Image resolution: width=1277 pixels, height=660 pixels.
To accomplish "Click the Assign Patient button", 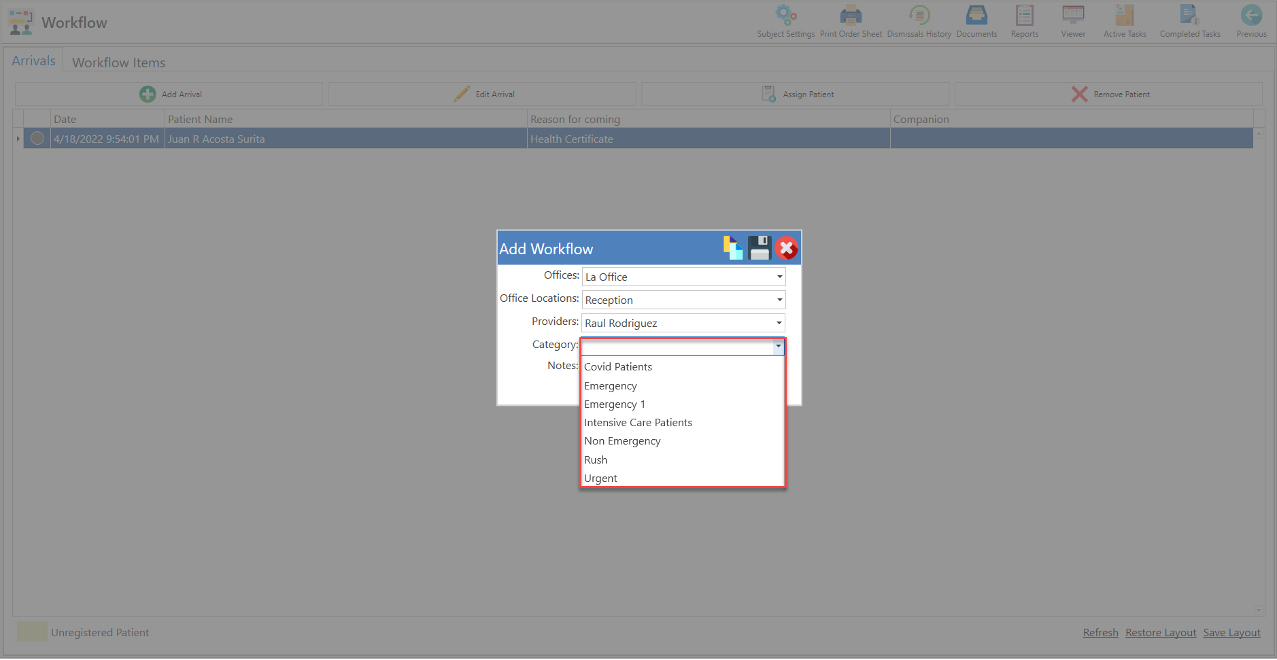I will pos(796,94).
